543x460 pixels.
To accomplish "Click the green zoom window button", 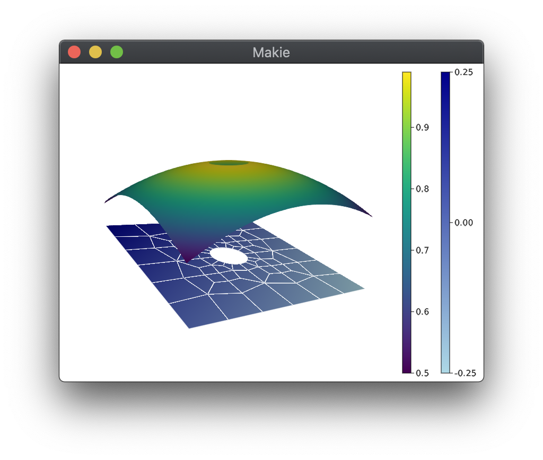I will 116,52.
